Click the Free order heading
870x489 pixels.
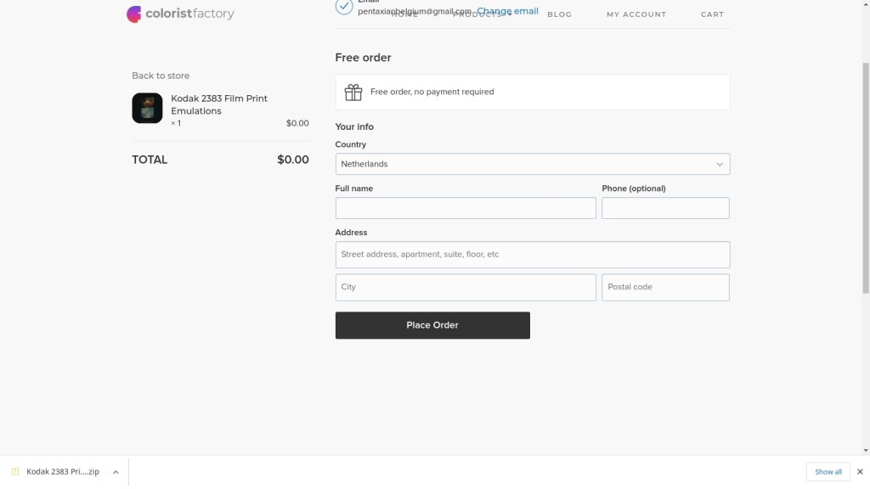[363, 58]
